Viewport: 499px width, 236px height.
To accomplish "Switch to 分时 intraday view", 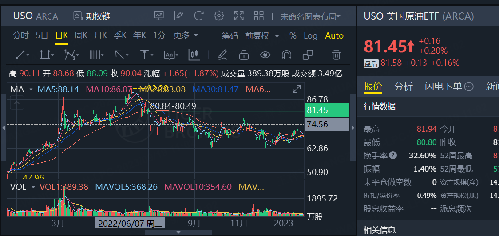I will pyautogui.click(x=21, y=35).
